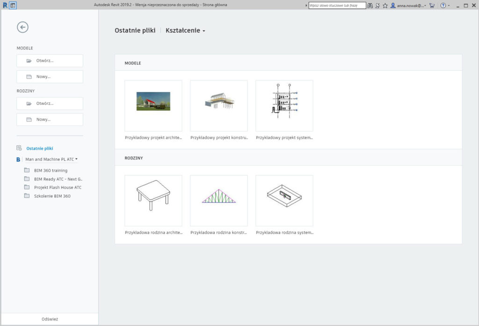Image resolution: width=479 pixels, height=326 pixels.
Task: Click the binoculars search icon
Action: pyautogui.click(x=370, y=6)
